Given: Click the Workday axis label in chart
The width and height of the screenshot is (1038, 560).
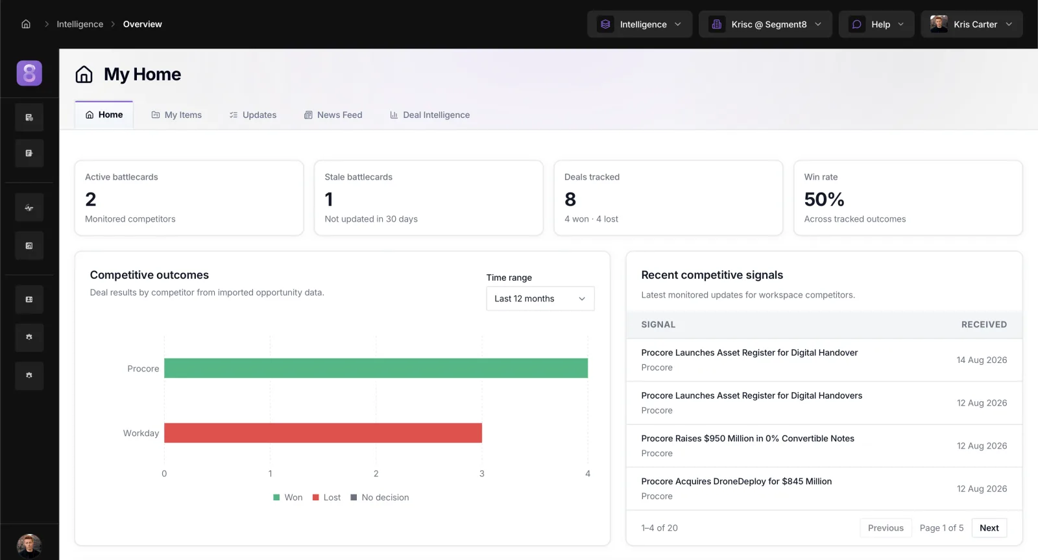Looking at the screenshot, I should pyautogui.click(x=141, y=433).
